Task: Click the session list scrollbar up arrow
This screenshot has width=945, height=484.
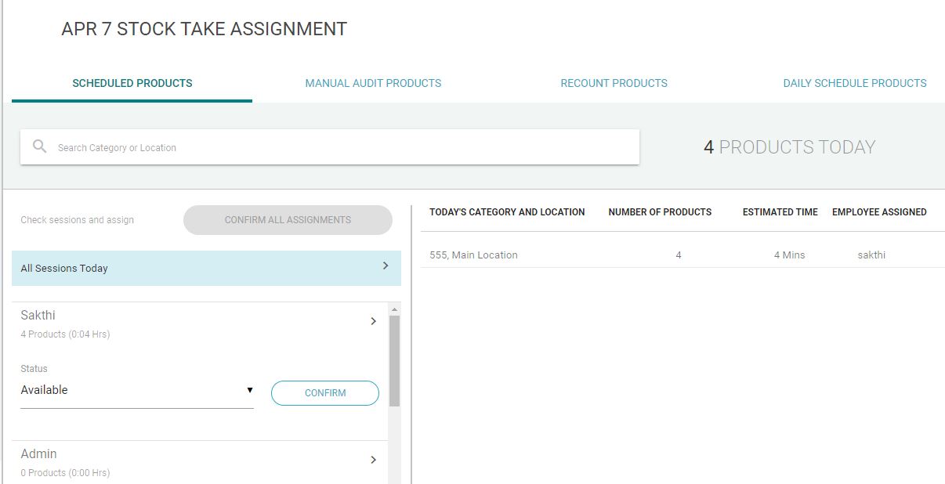Action: (x=394, y=310)
